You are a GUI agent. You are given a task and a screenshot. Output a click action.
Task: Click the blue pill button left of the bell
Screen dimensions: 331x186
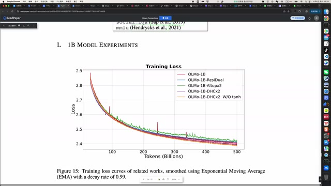298,18
